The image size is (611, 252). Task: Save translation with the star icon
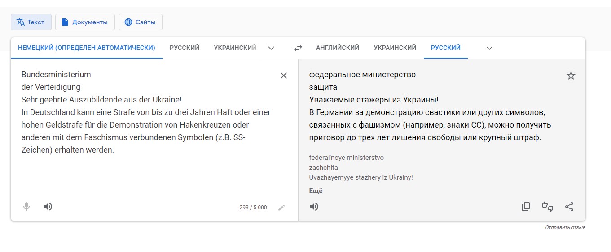tap(571, 75)
